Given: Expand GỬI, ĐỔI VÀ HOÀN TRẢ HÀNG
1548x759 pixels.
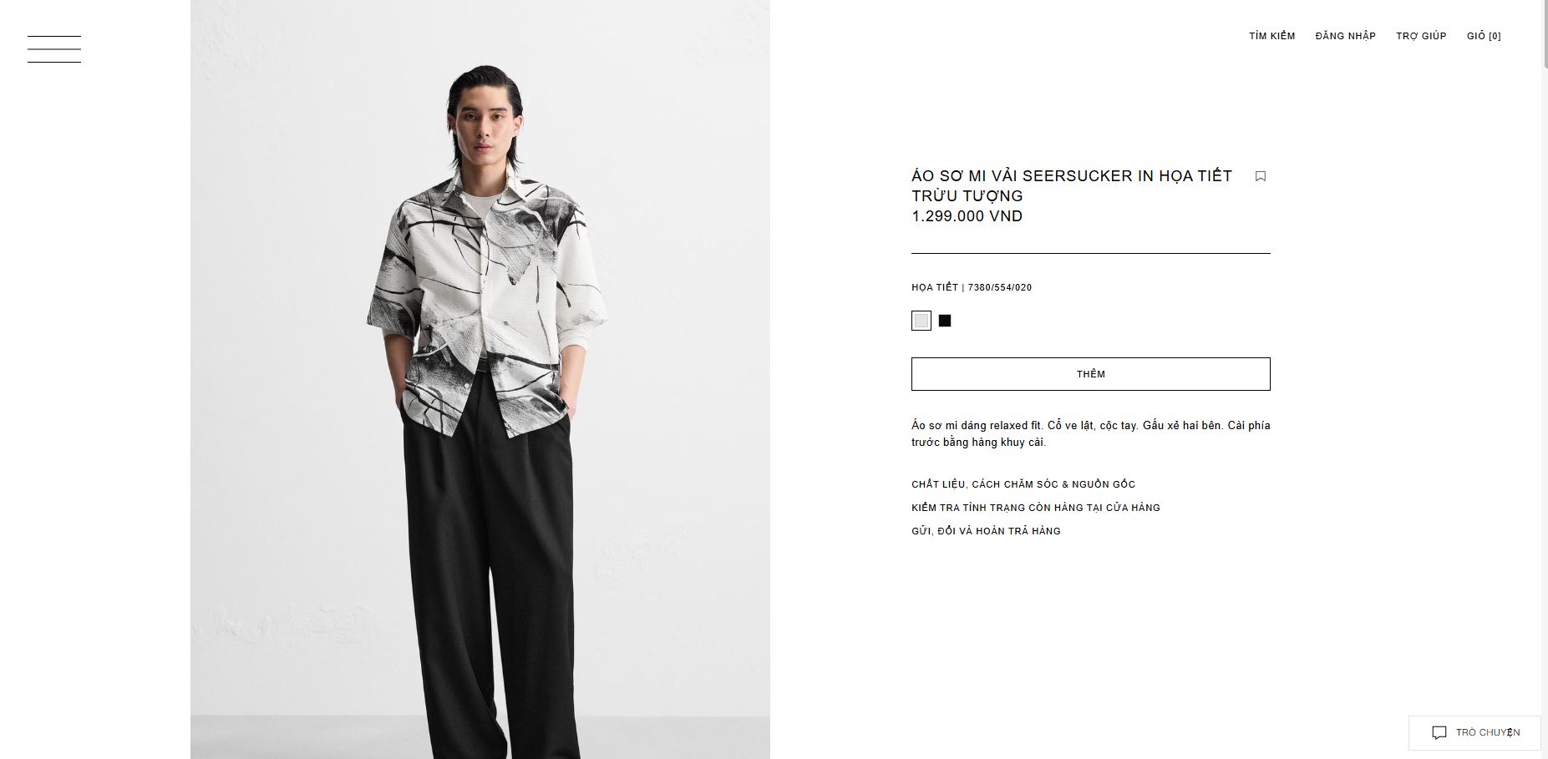Looking at the screenshot, I should point(986,531).
